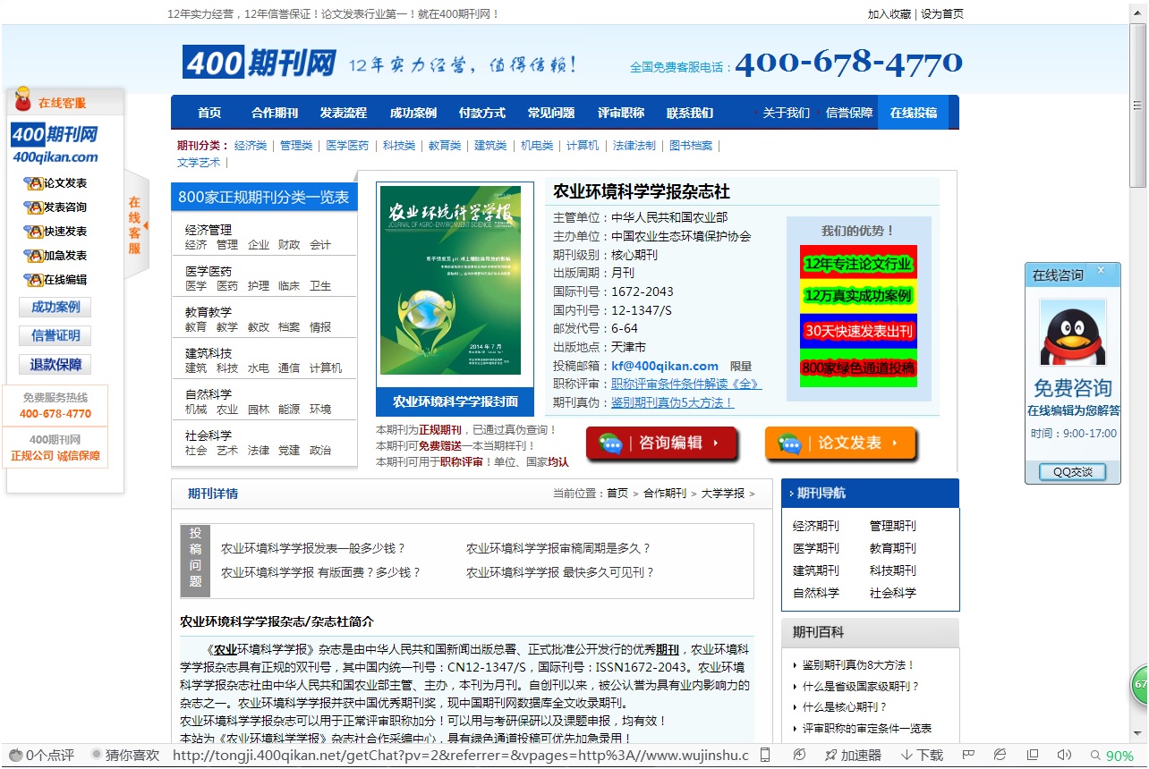
Task: Click the 12年专注论文行业 red banner
Action: coord(858,264)
